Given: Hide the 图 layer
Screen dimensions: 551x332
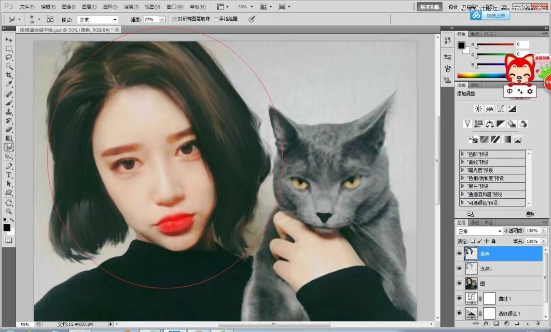Looking at the screenshot, I should coord(459,283).
